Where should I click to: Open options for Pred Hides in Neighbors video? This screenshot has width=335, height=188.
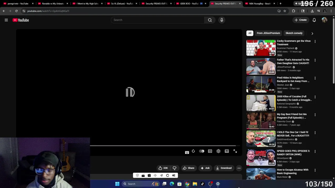[x=315, y=78]
